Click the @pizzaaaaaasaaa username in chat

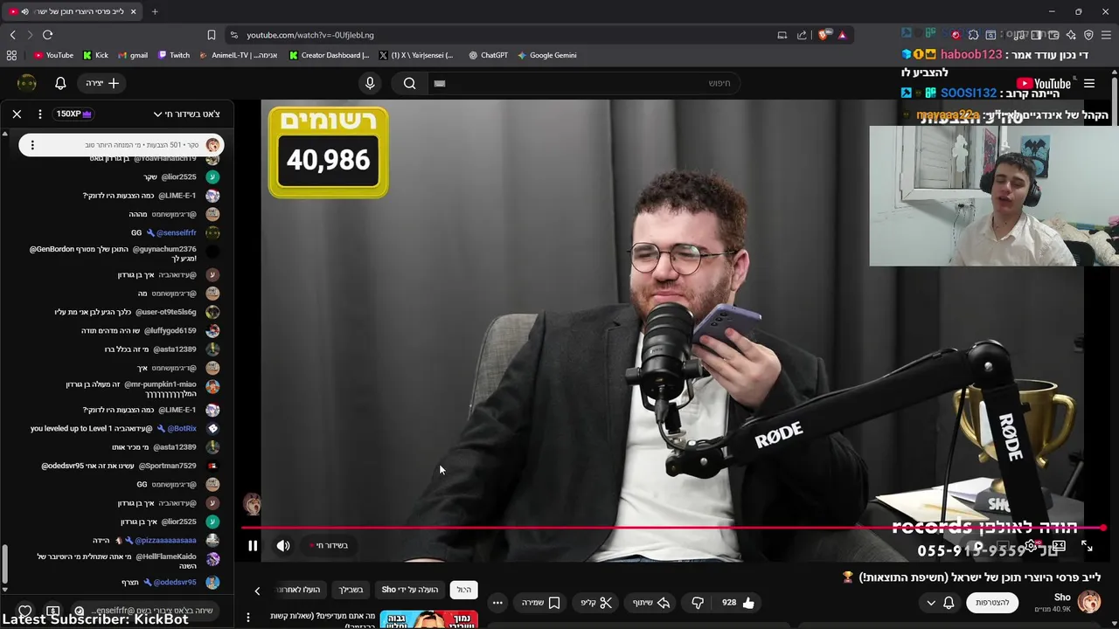[x=165, y=540]
